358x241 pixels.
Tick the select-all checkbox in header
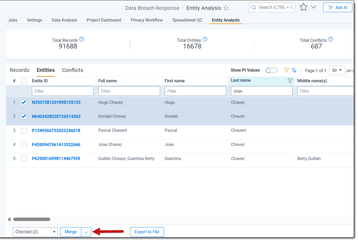point(24,81)
